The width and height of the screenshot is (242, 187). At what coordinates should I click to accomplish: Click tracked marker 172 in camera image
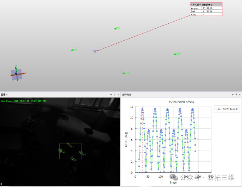pos(72,158)
